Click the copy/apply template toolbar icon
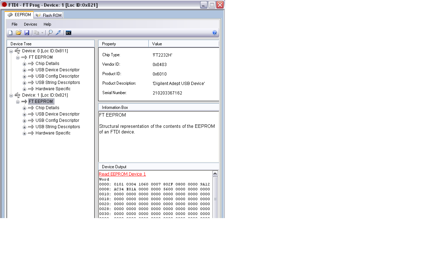 pos(37,33)
